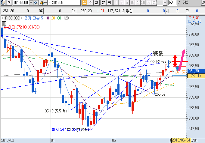Screen dimensions: 205x143
Task: Click the speaker sound icon in toolbar
Action: coord(42,3)
